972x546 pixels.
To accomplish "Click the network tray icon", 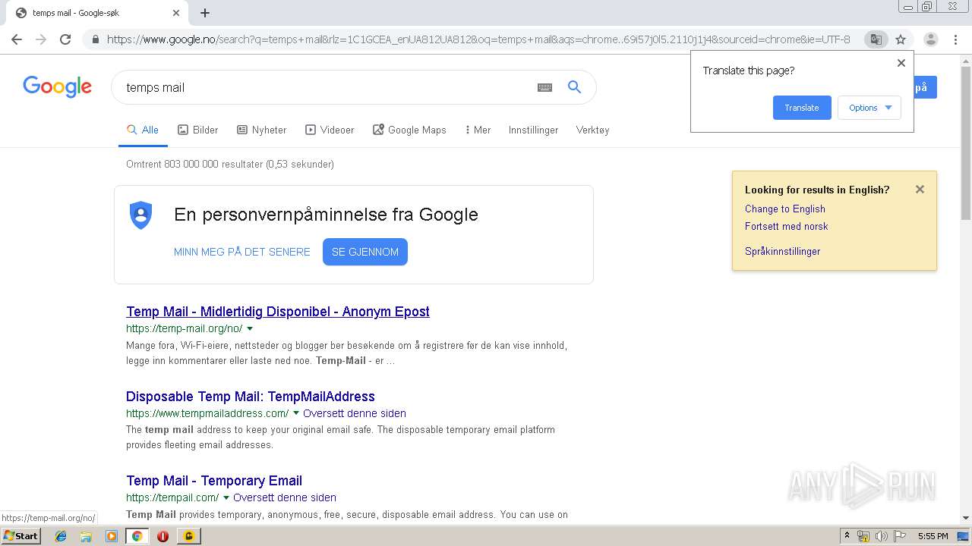I will click(863, 536).
